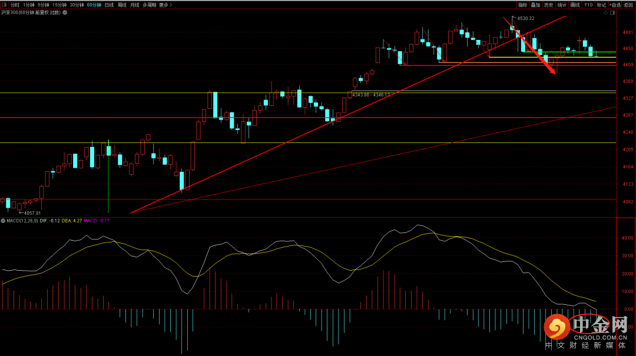Image resolution: width=636 pixels, height=356 pixels.
Task: Click the 4327 price axis label
Action: 628,98
